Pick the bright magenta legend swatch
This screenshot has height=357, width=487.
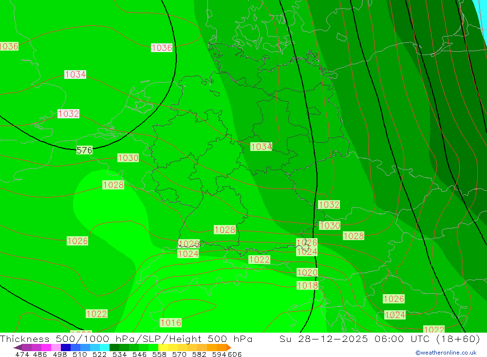[x=46, y=347]
